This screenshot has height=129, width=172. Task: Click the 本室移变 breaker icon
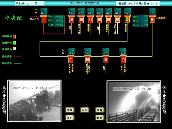click(90, 20)
